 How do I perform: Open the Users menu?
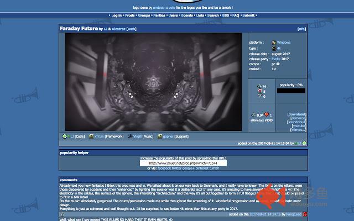coord(173,15)
